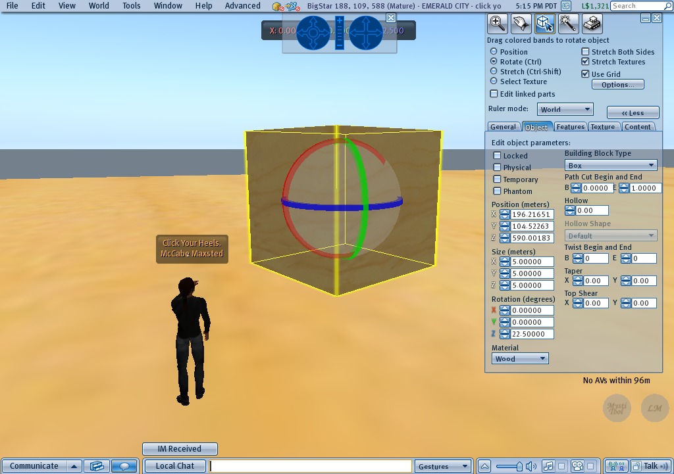Click the Options... button
Viewport: 674px width, 474px height.
(x=617, y=85)
